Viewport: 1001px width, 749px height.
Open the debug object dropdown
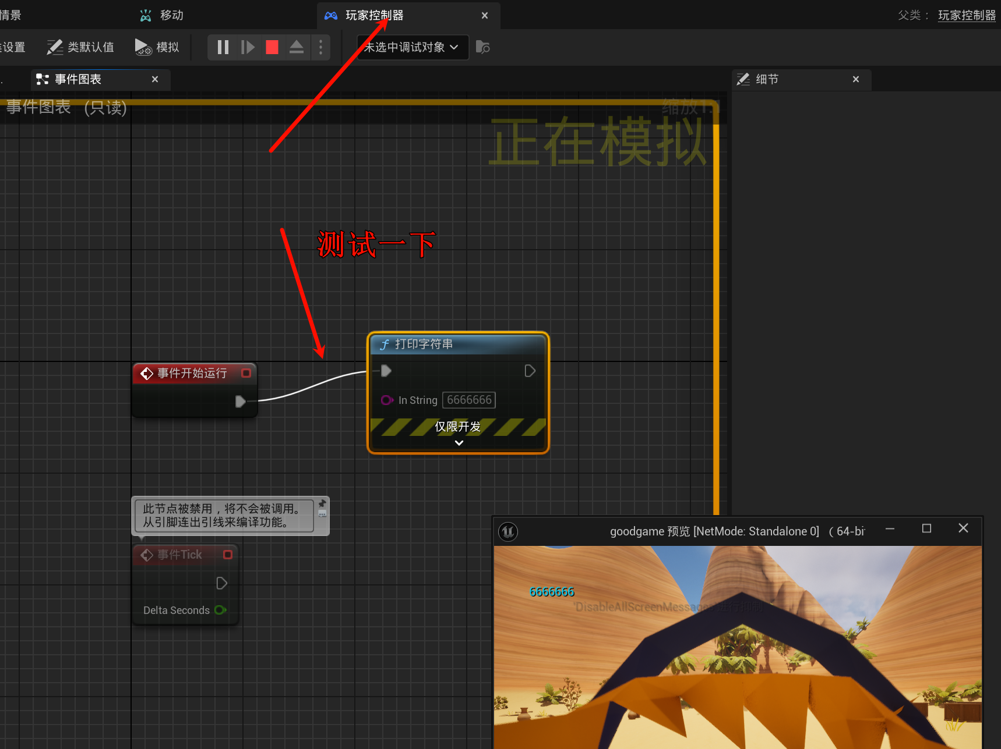(x=412, y=47)
